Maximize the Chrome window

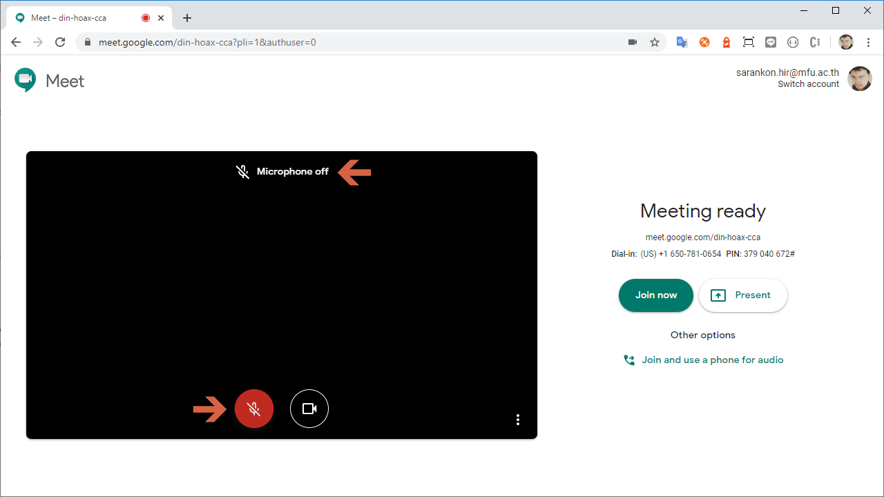coord(836,10)
